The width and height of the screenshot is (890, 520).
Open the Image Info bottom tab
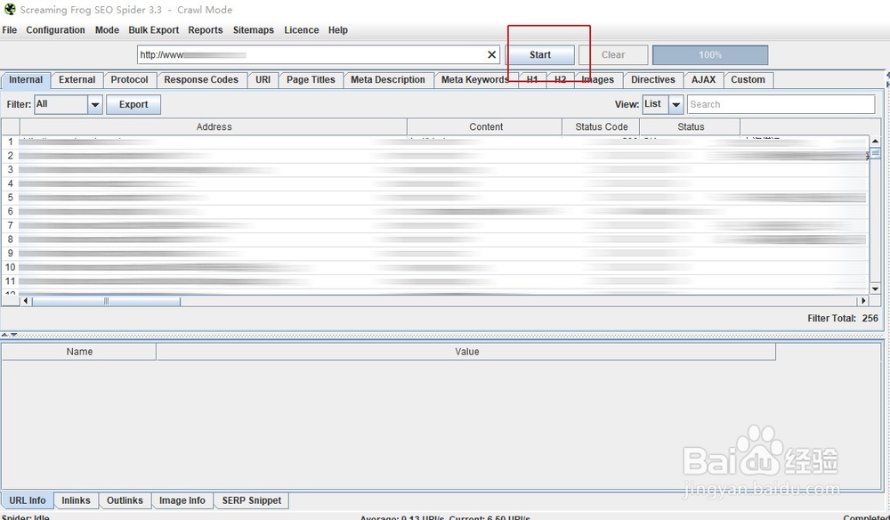click(x=182, y=500)
